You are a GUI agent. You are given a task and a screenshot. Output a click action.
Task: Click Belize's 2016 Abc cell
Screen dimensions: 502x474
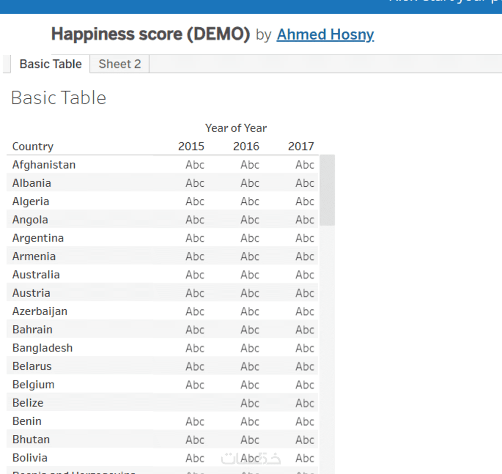(249, 403)
